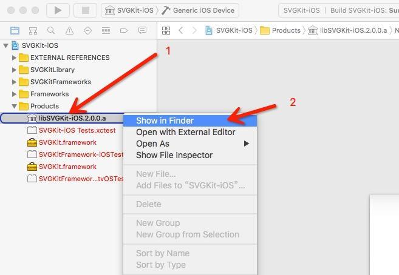Image resolution: width=399 pixels, height=275 pixels.
Task: Open the Project navigator folder icon
Action: [x=15, y=30]
